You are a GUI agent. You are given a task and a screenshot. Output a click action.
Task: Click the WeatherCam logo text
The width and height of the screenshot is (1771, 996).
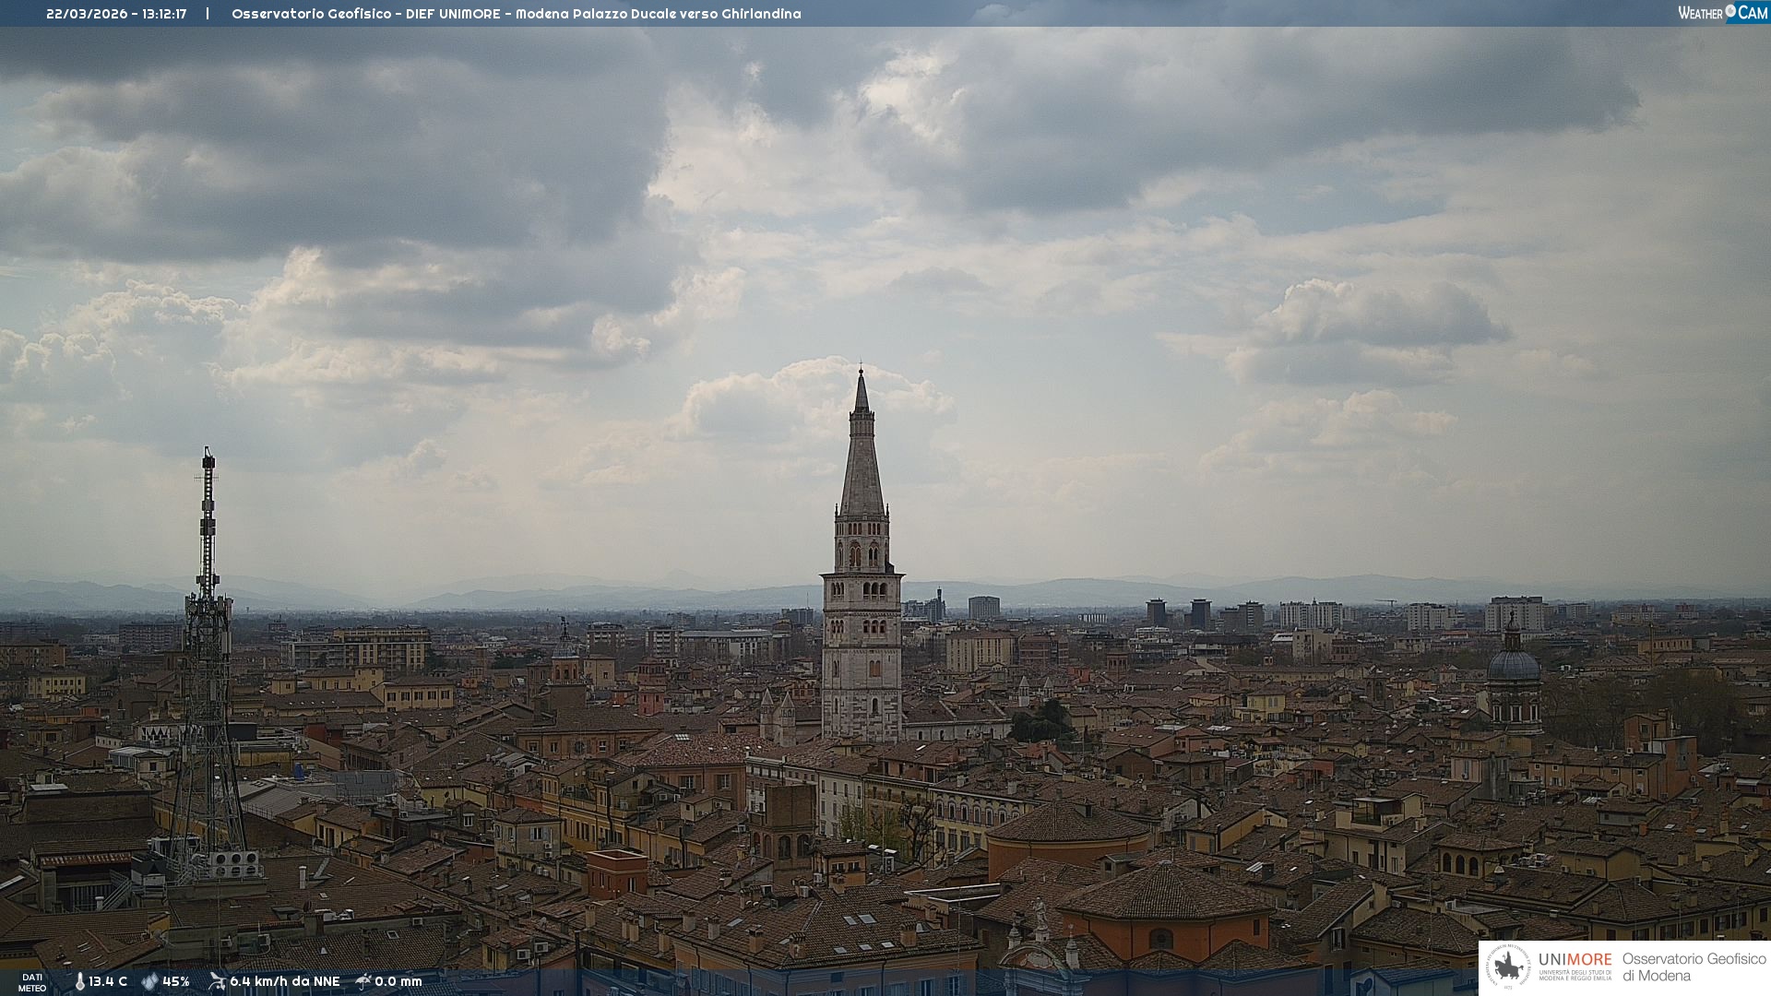pos(1700,13)
